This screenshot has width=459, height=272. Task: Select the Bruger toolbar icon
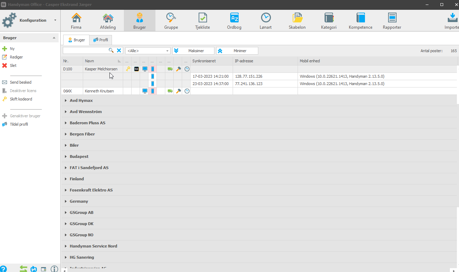click(139, 21)
